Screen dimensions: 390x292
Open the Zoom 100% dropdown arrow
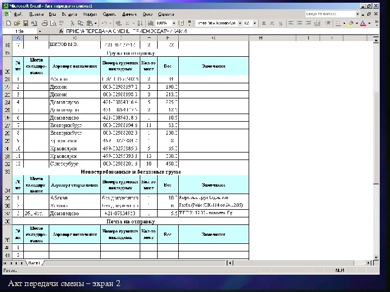point(174,23)
